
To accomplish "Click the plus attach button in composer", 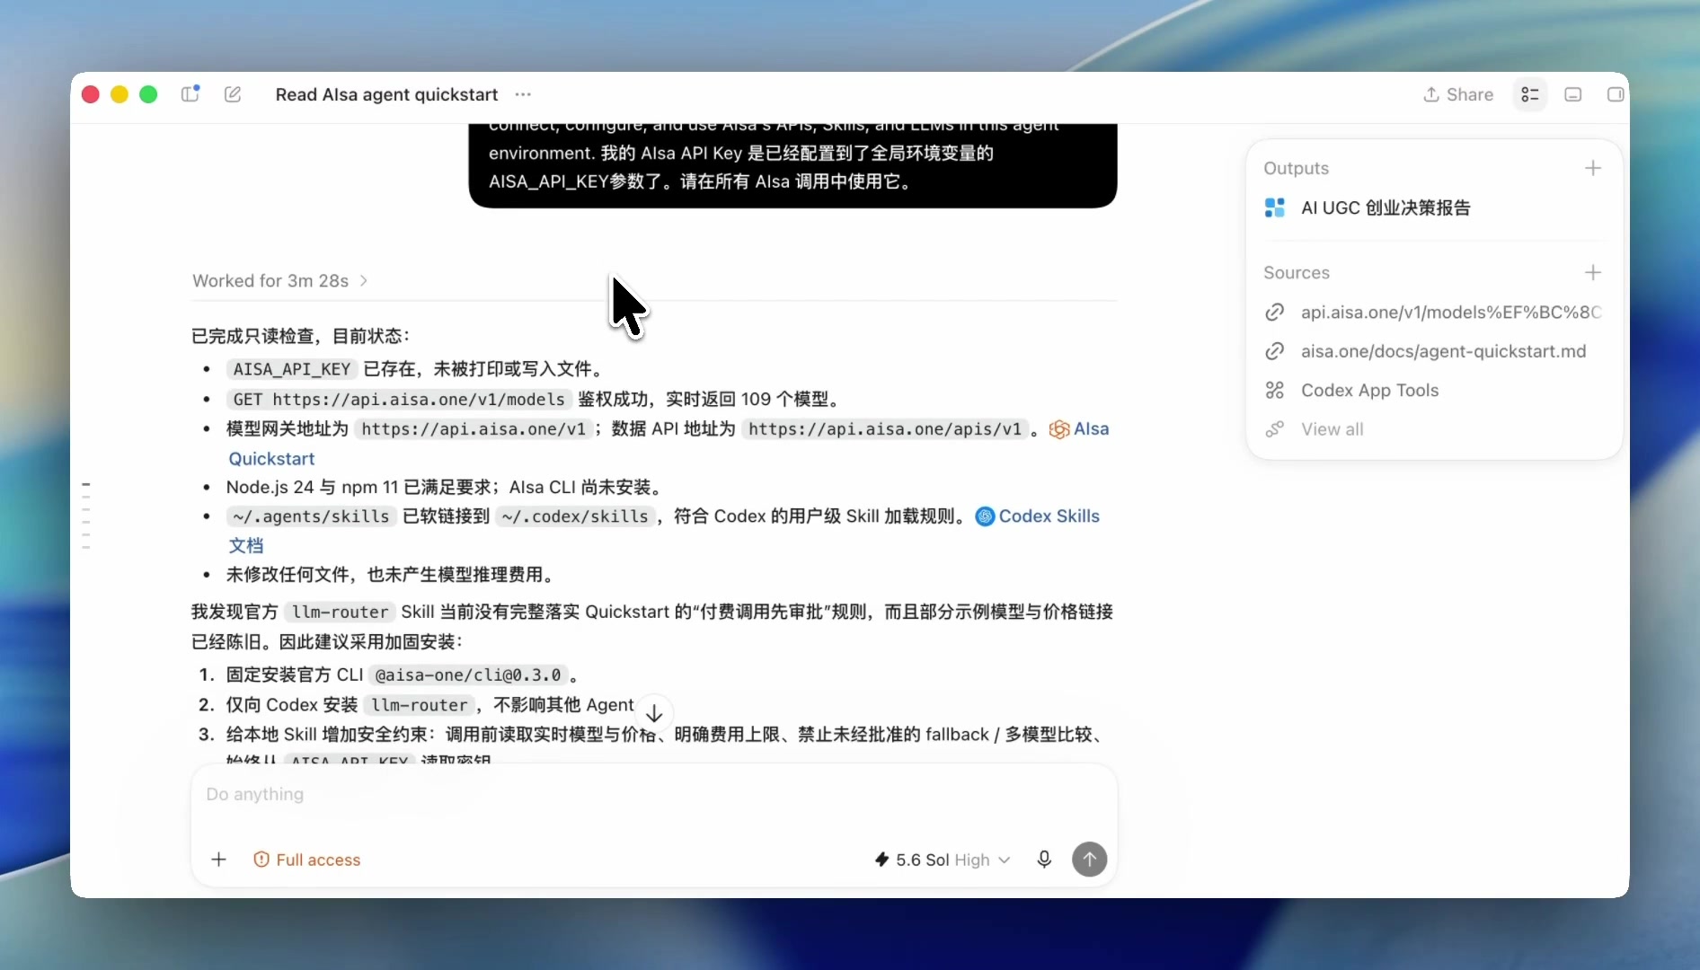I will 218,860.
